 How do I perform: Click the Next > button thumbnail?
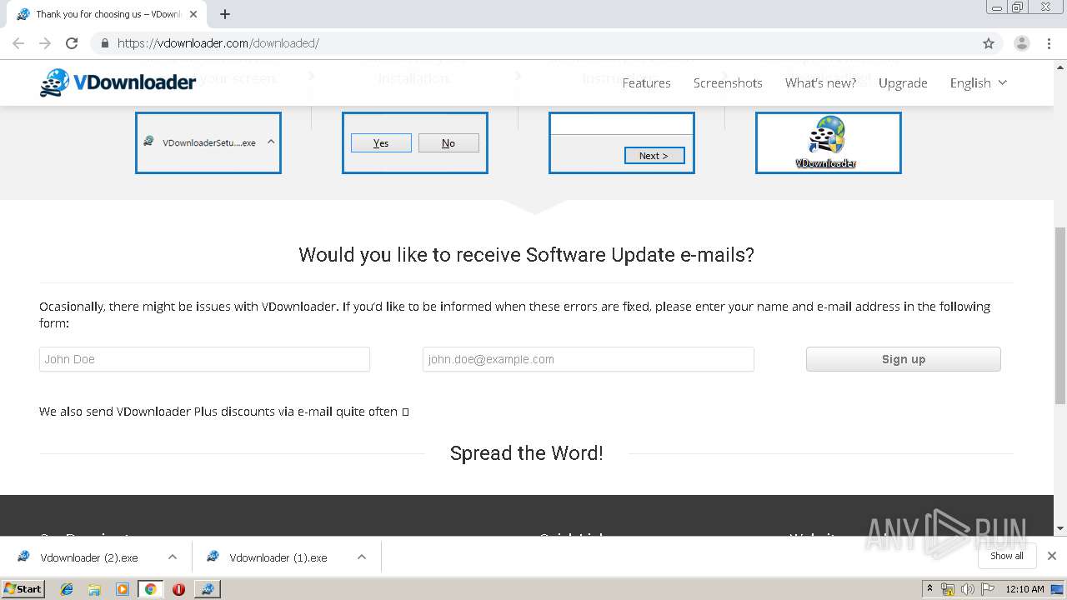coord(654,156)
